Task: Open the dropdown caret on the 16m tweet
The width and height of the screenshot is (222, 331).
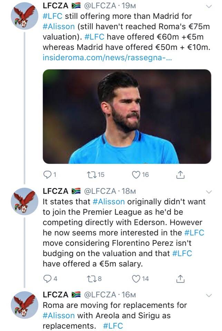Action: click(209, 295)
